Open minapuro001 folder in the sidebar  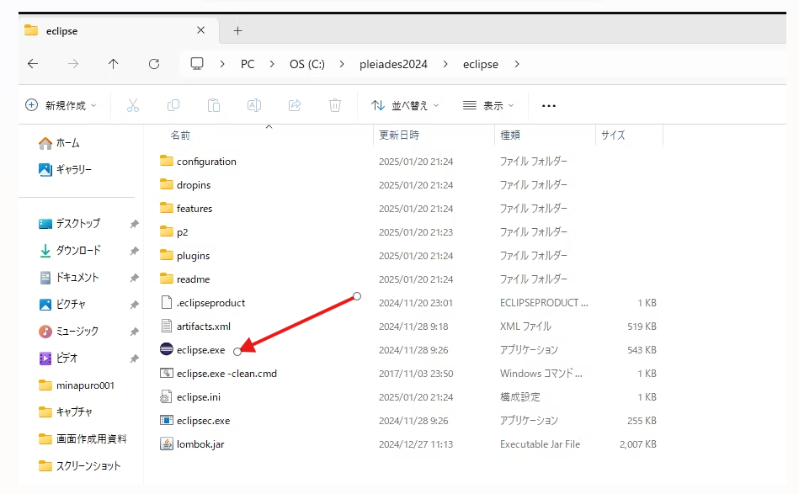click(77, 385)
